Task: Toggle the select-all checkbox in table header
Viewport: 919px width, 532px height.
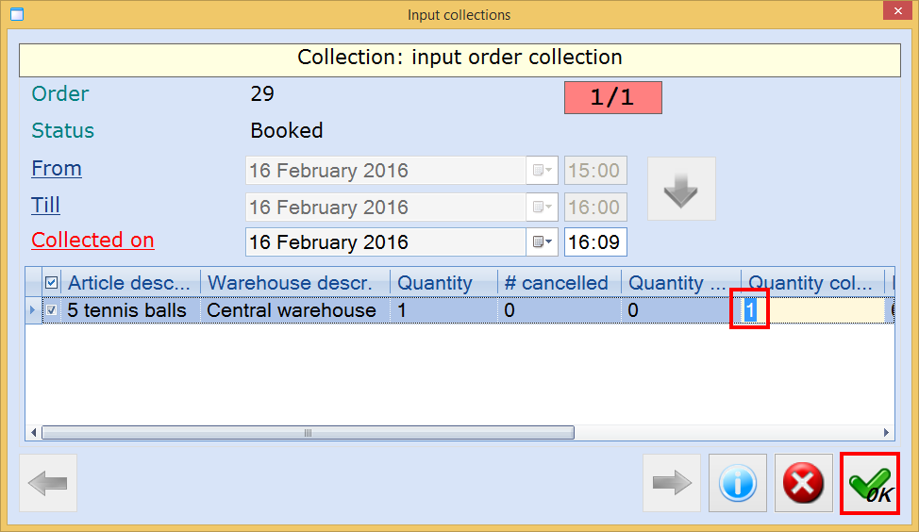Action: (x=52, y=282)
